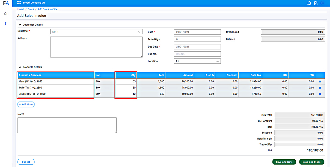Select the Square (SQ15) - Q: 1800 product cell
Screen dimensions: 330x167
pyautogui.click(x=56, y=94)
